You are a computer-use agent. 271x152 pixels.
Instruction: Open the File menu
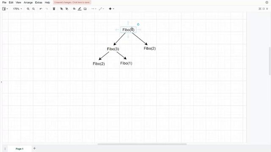click(x=4, y=3)
